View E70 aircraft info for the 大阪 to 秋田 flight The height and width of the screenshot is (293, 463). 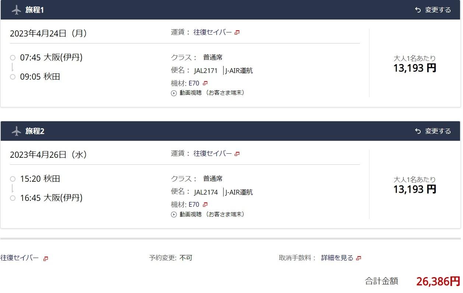point(194,83)
